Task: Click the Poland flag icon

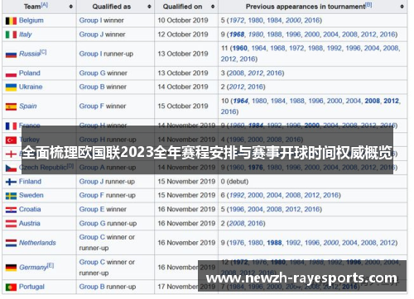Action: click(11, 74)
